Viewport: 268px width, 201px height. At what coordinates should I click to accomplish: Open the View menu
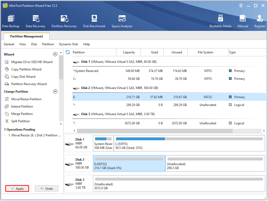[x=23, y=44]
